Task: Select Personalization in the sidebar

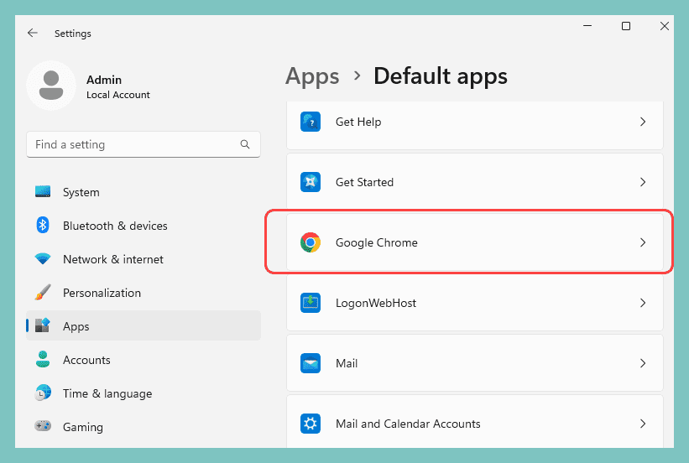Action: point(144,293)
